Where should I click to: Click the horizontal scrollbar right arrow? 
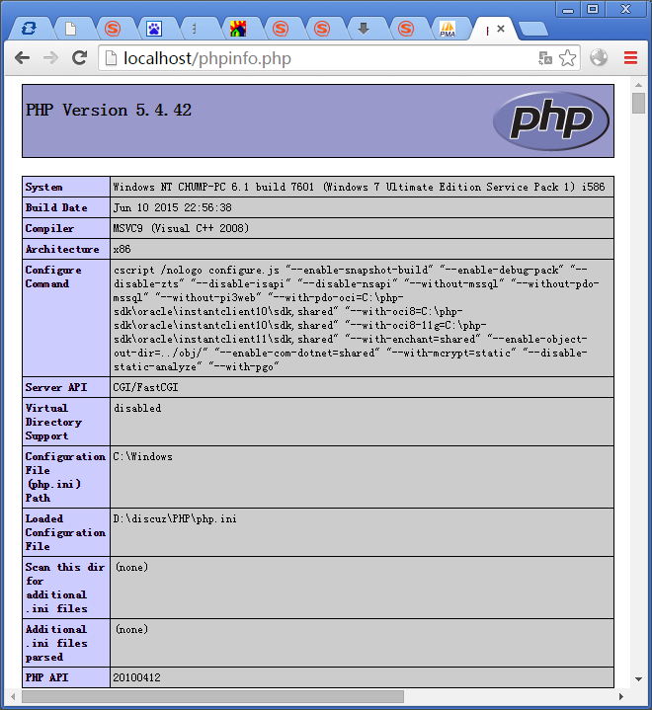tap(622, 696)
